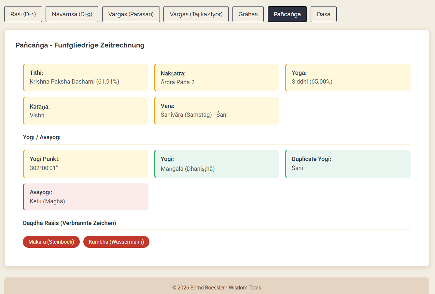Select the Pañcāṅga tab
Screen dimensions: 435x294
click(287, 14)
